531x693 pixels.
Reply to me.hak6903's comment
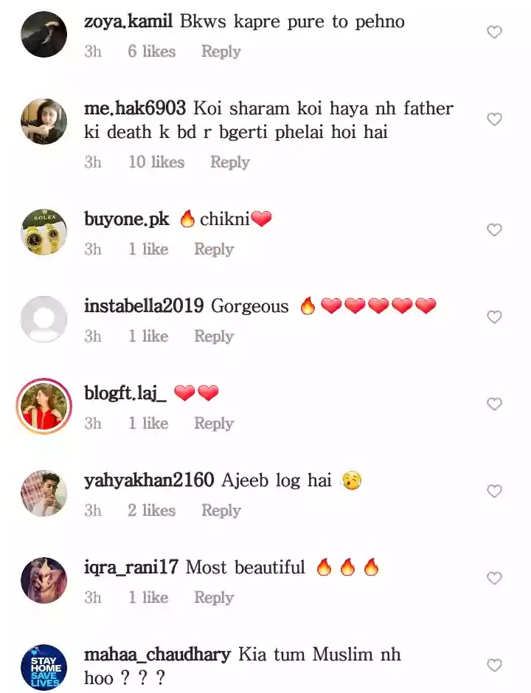(x=229, y=162)
